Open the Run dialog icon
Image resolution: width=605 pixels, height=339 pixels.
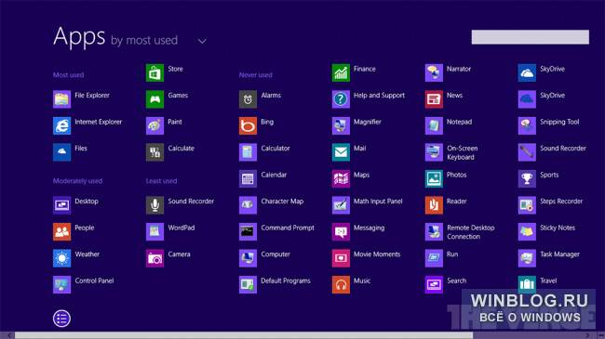tap(434, 258)
